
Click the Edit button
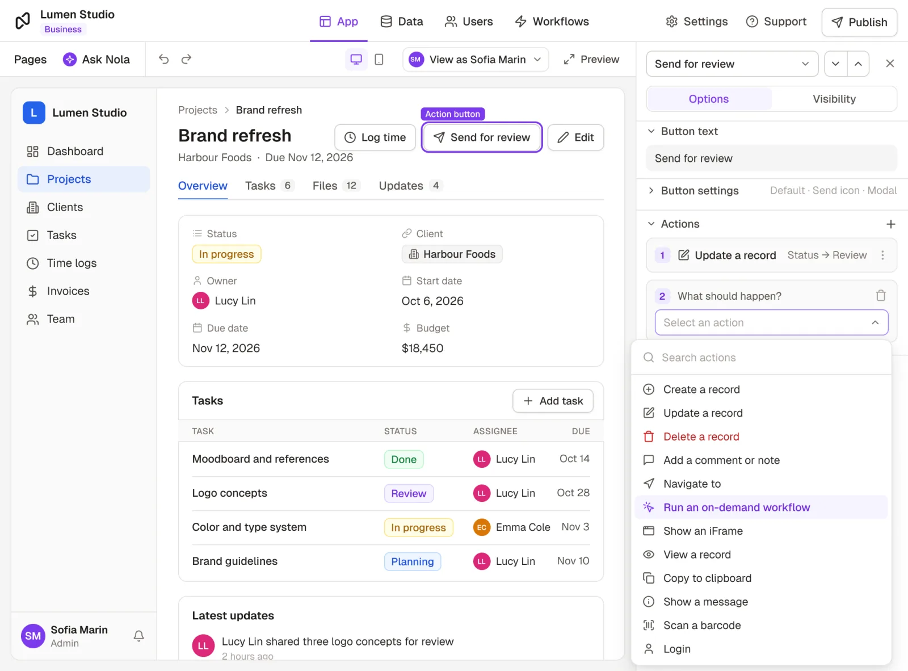click(575, 137)
